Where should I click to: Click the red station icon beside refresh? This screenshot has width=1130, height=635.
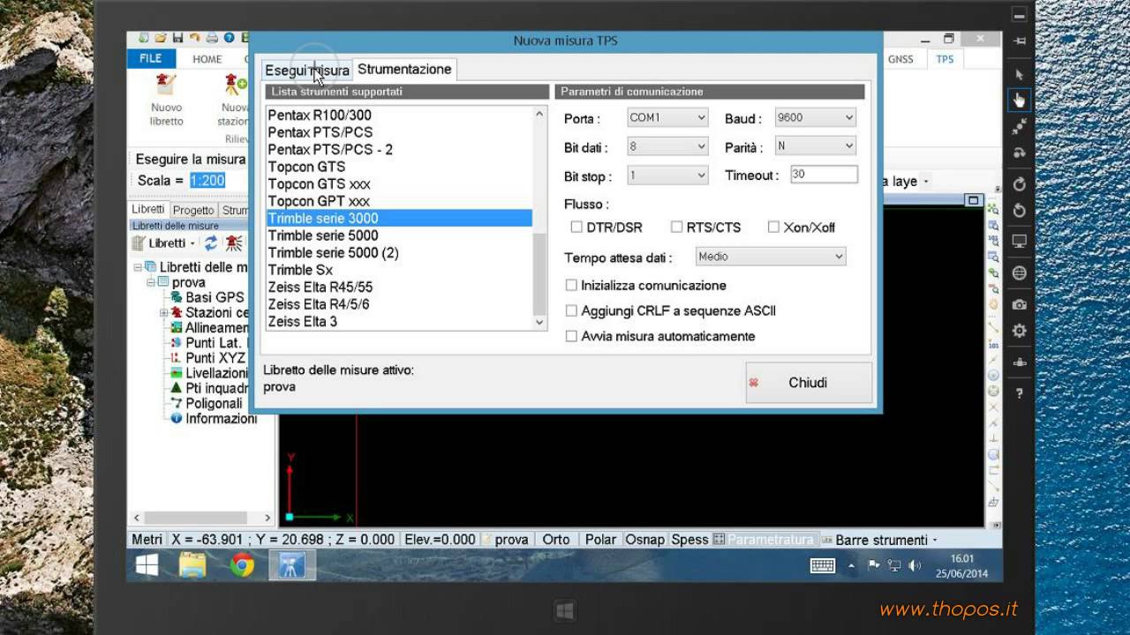tap(233, 243)
